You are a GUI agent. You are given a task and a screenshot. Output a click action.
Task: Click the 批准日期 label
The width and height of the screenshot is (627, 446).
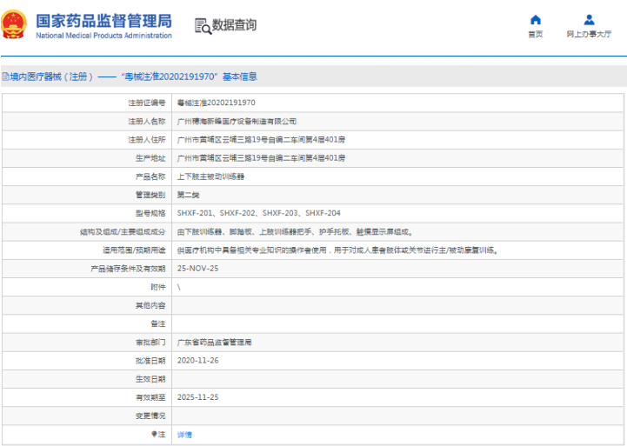pyautogui.click(x=150, y=361)
